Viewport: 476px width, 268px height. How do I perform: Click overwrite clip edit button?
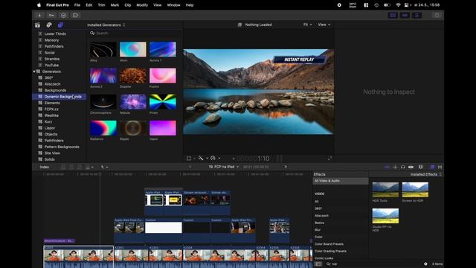click(89, 167)
